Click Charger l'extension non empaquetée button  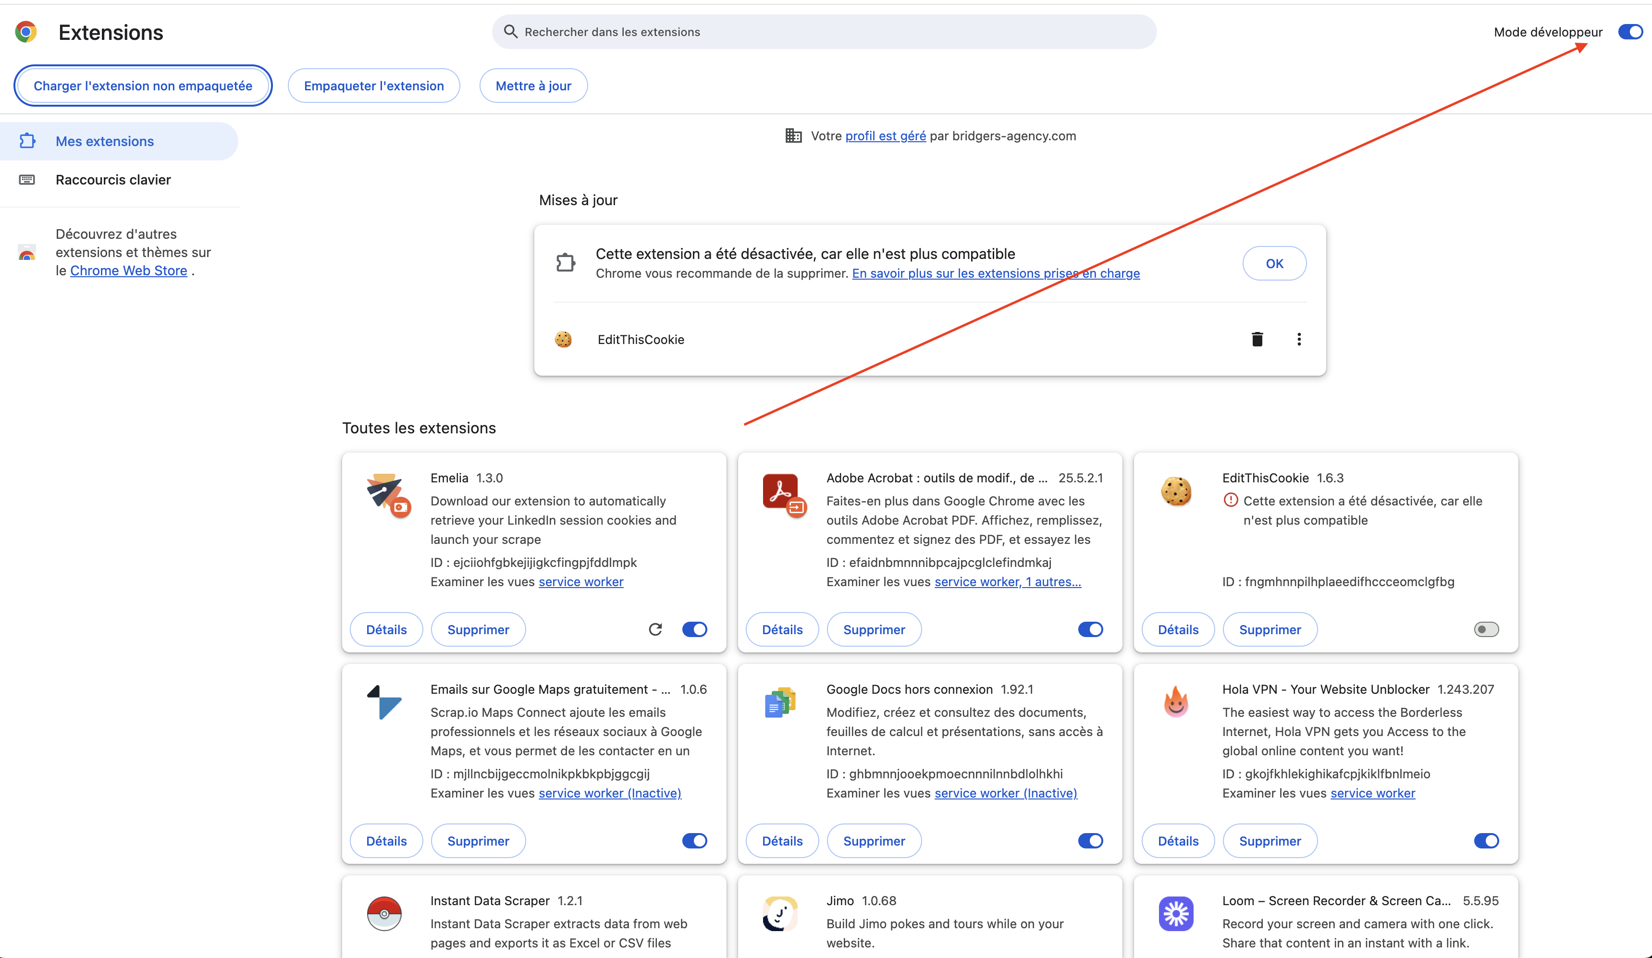tap(143, 86)
